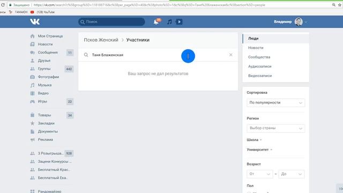The width and height of the screenshot is (343, 193).
Task: Expand the profile menu arrow next to the avatar
Action: 306,22
